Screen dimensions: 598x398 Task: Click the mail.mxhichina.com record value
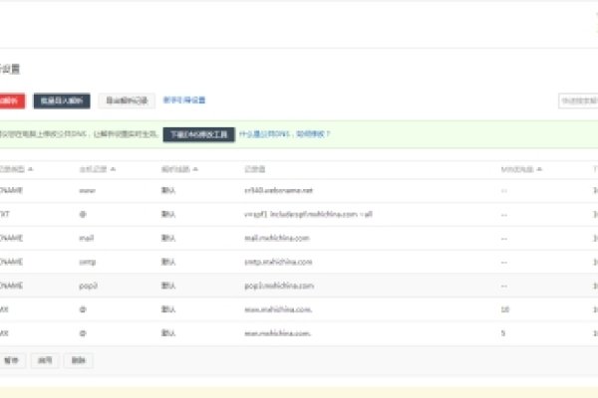[277, 238]
